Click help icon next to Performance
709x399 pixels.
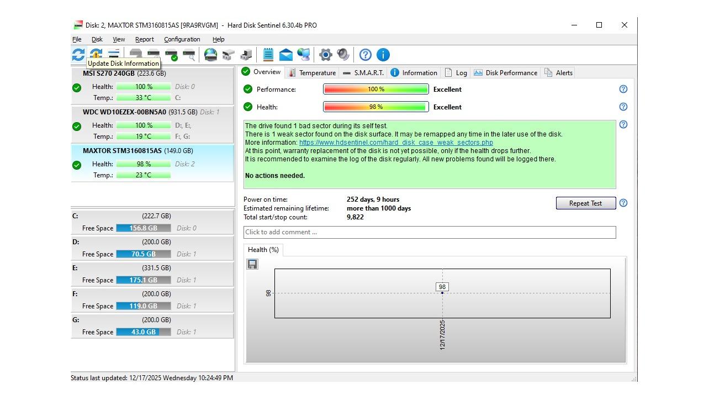pyautogui.click(x=623, y=89)
